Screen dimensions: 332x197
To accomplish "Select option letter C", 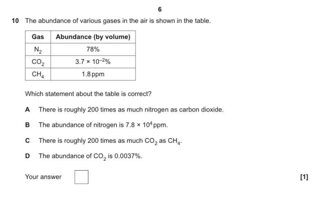I will [27, 140].
